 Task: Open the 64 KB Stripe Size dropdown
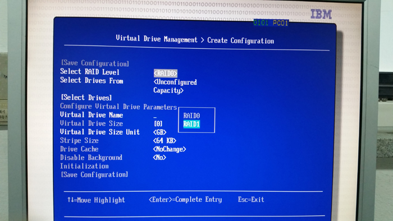tap(164, 141)
